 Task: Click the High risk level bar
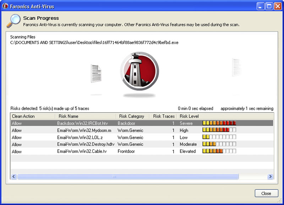point(219,130)
